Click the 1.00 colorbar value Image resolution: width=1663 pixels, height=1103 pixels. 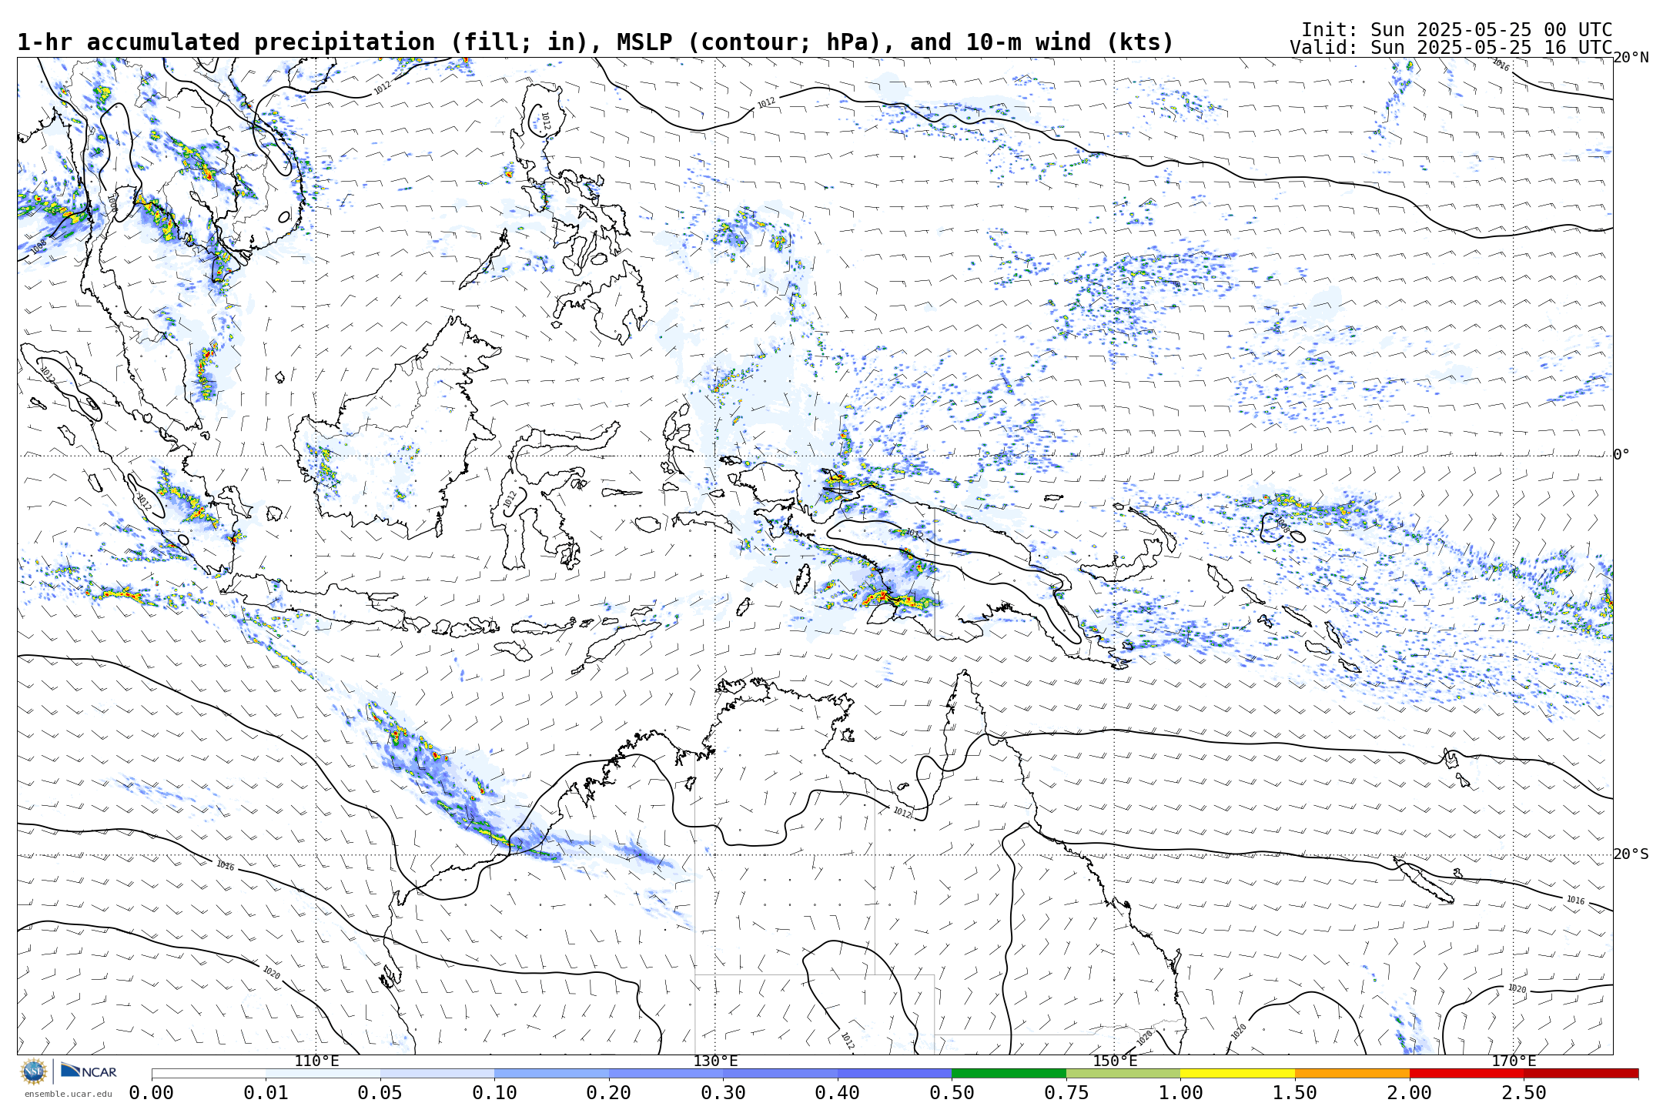[1180, 1093]
